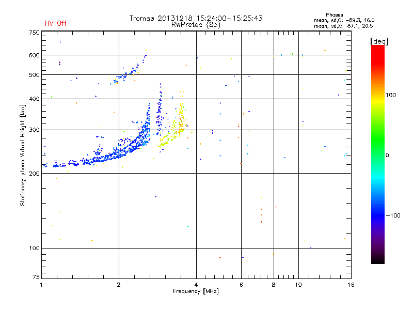Screen dimensions: 413x310
Task: Click the [deg] colorbar unit label
Action: pos(379,41)
